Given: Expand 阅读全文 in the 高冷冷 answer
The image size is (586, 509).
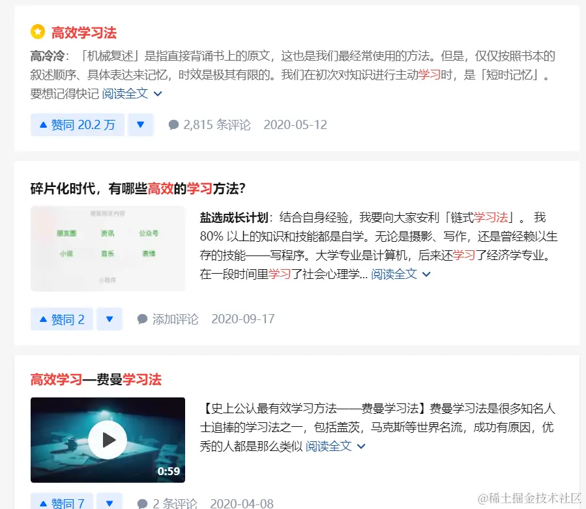Looking at the screenshot, I should tap(132, 93).
